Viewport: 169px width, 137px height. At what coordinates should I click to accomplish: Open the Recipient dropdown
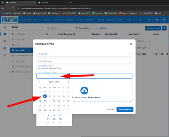(x=84, y=54)
